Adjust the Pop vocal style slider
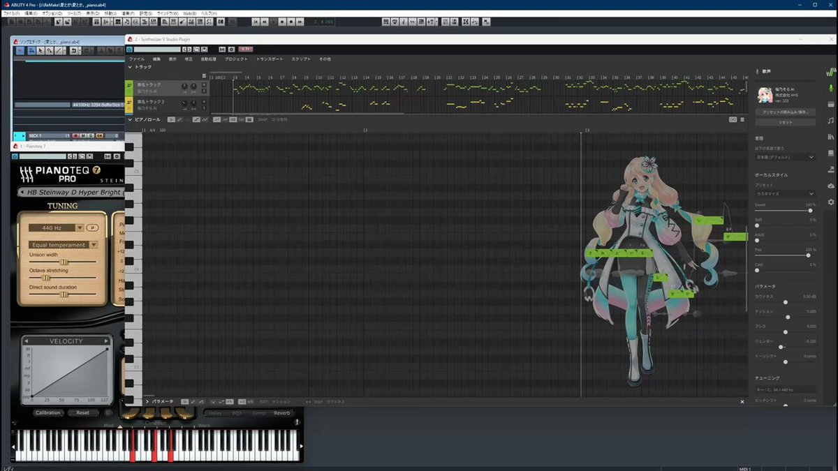Screen dimensions: 838x471 pyautogui.click(x=785, y=255)
